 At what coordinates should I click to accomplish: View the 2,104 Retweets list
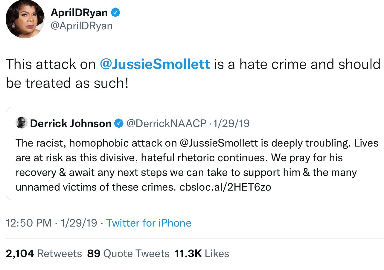[44, 254]
